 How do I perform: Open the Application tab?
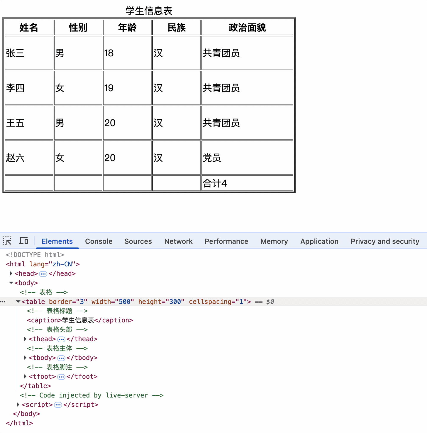tap(319, 241)
